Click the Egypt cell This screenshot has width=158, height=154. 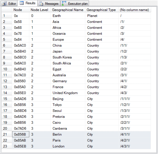tap(68, 69)
